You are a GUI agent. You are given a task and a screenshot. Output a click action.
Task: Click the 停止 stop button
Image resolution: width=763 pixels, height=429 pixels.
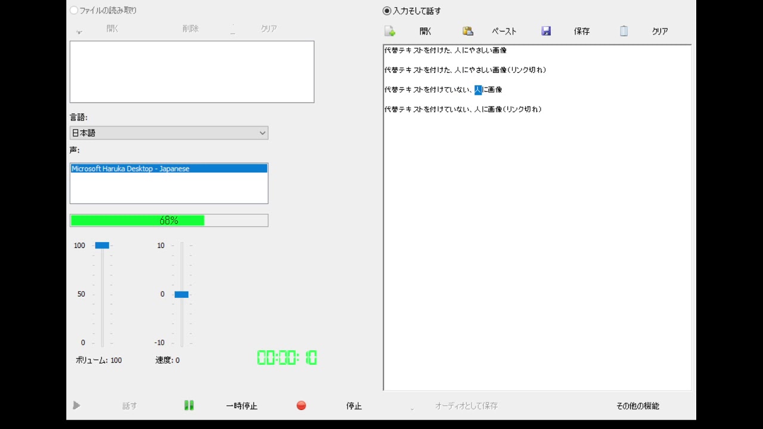[354, 406]
